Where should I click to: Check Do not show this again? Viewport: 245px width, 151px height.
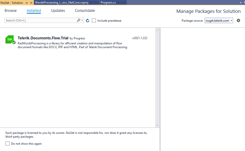pyautogui.click(x=8, y=144)
